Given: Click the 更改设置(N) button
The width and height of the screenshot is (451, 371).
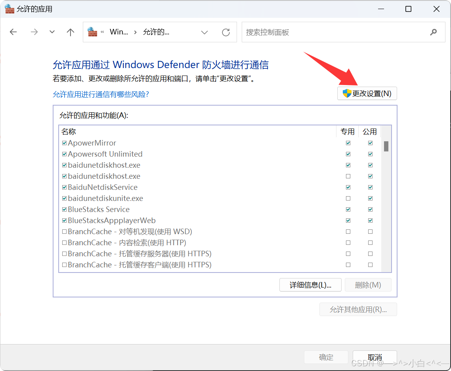Looking at the screenshot, I should click(367, 93).
